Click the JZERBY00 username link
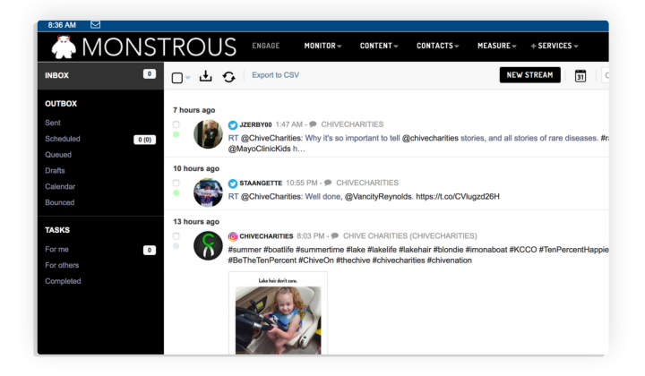The image size is (645, 376). [x=255, y=124]
